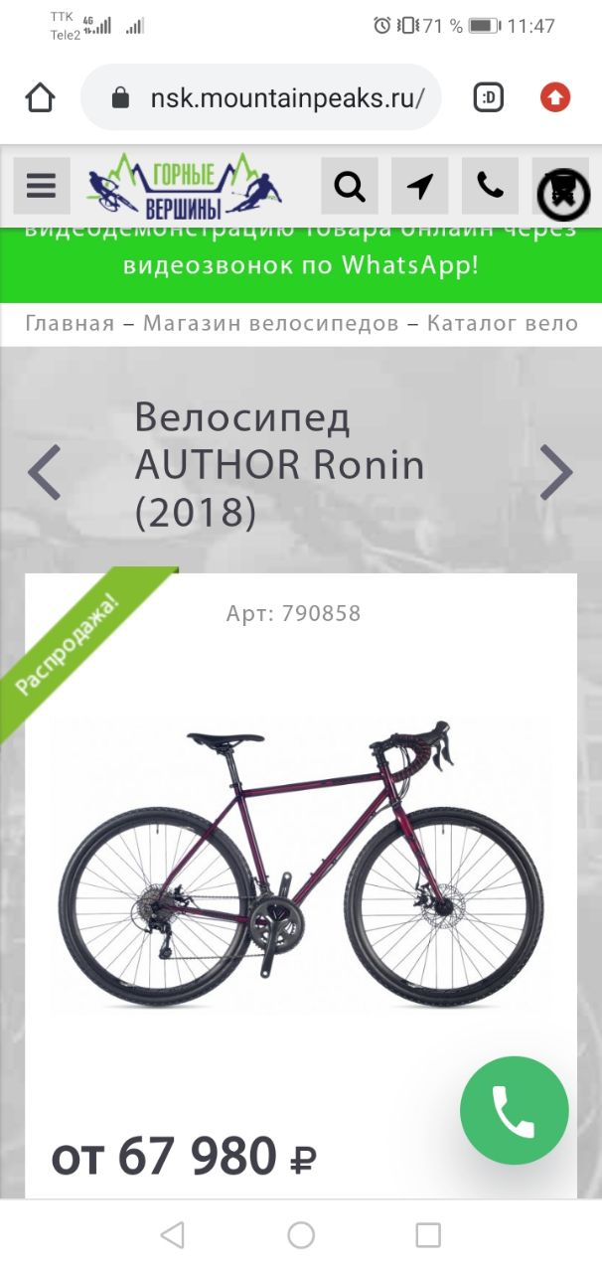602x1272 pixels.
Task: Tap the red upload arrow browser icon
Action: tap(555, 97)
